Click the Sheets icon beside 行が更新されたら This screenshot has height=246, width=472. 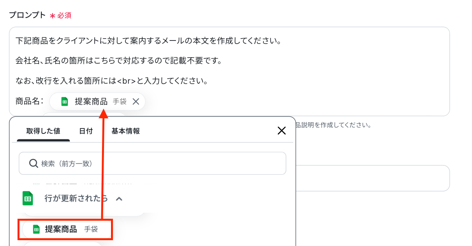(28, 199)
